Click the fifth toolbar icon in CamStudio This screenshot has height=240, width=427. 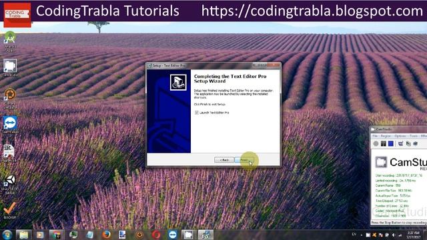pyautogui.click(x=408, y=144)
